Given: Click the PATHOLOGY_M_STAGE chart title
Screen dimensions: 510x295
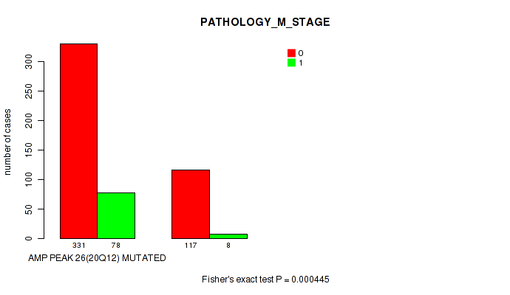Looking at the screenshot, I should click(265, 23).
